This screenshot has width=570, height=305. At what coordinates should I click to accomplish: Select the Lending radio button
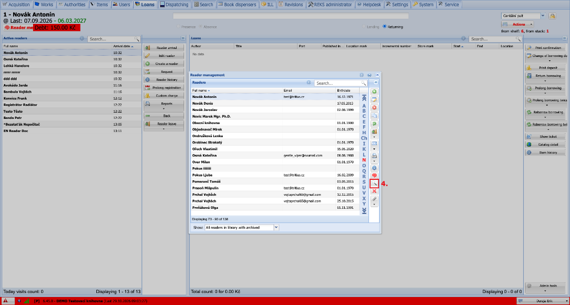pyautogui.click(x=364, y=27)
